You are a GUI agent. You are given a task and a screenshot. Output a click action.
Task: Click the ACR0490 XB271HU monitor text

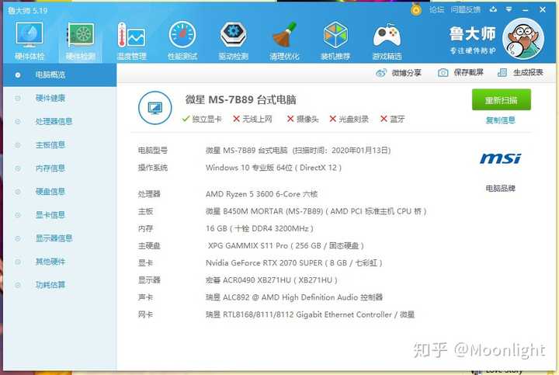coord(271,280)
